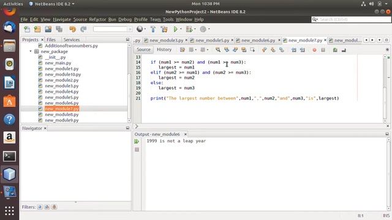Select new_main.py in the project tree
Screen dimensions: 392x220
click(58, 63)
